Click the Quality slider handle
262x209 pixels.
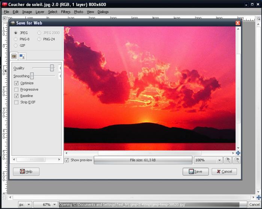pos(52,68)
